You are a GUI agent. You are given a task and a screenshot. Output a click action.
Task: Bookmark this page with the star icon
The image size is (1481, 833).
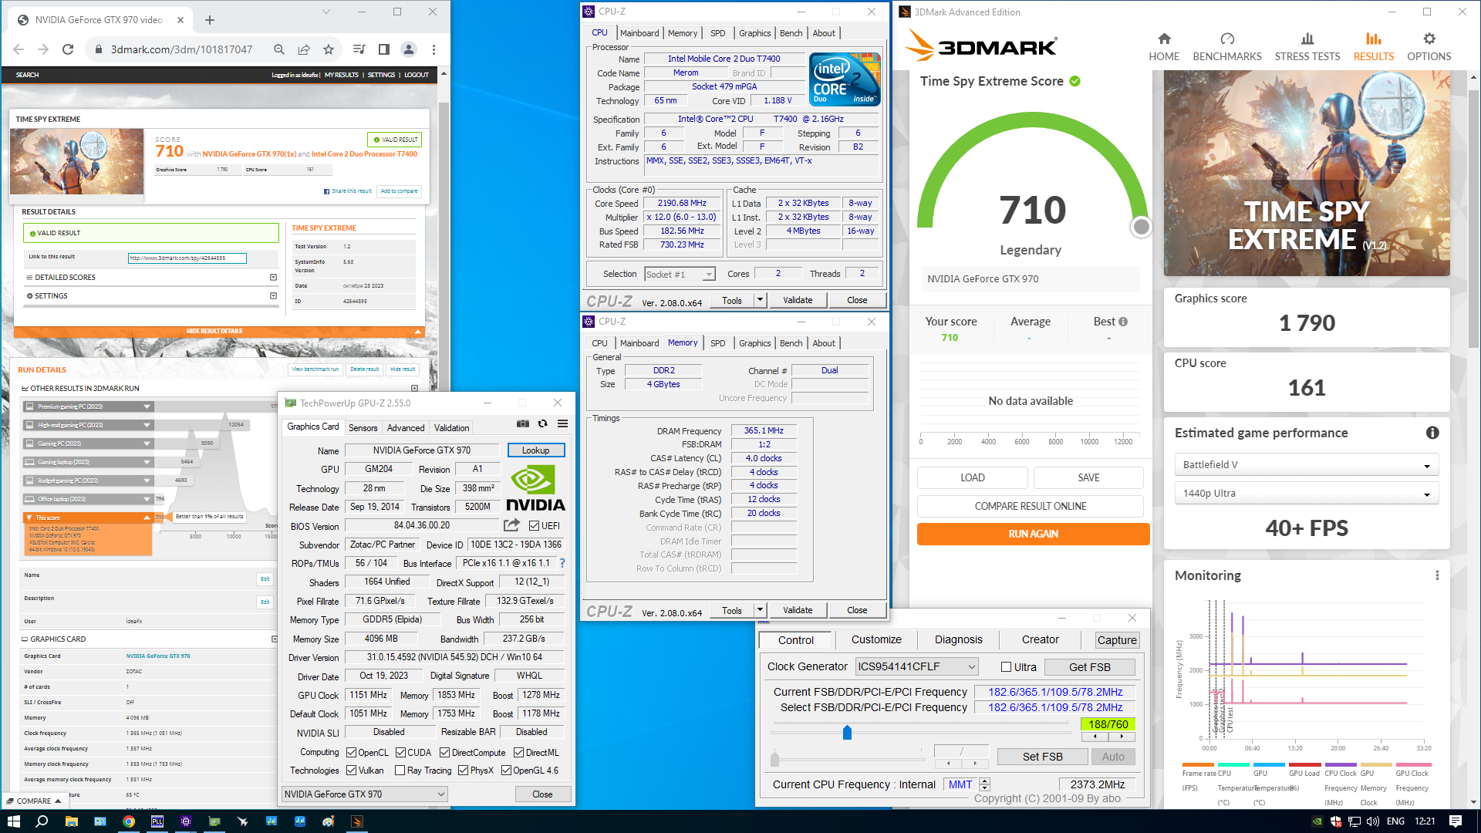pyautogui.click(x=329, y=49)
